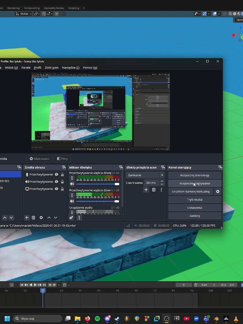243x324 pixels.
Task: Add a scene transition with plus icon
Action: (x=146, y=190)
